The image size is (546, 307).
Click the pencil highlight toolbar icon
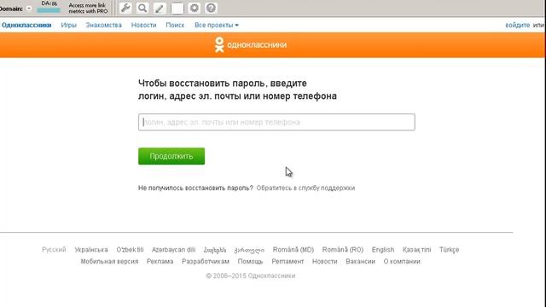tap(160, 8)
